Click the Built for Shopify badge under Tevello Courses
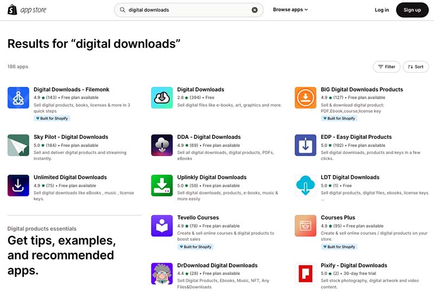434x294 pixels. [x=195, y=247]
